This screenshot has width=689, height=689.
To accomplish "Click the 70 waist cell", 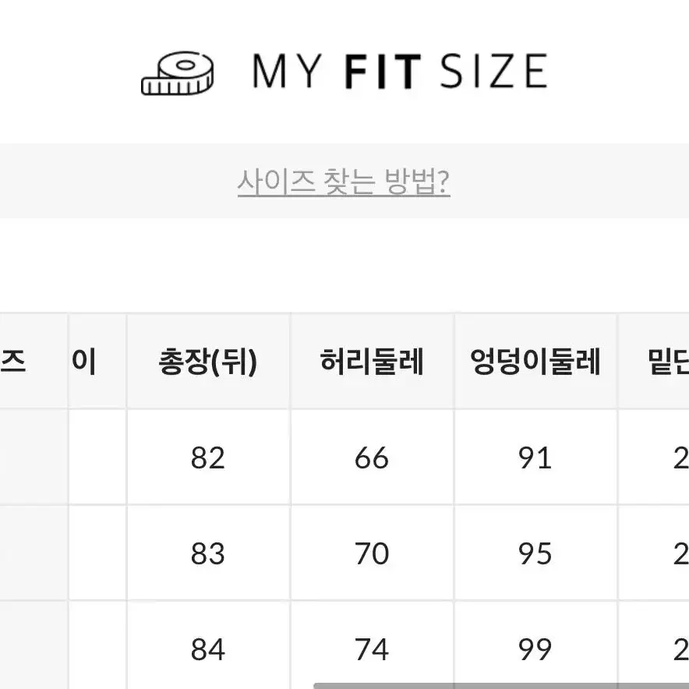I will (372, 553).
